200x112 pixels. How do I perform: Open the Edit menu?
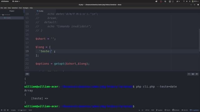pos(5,8)
